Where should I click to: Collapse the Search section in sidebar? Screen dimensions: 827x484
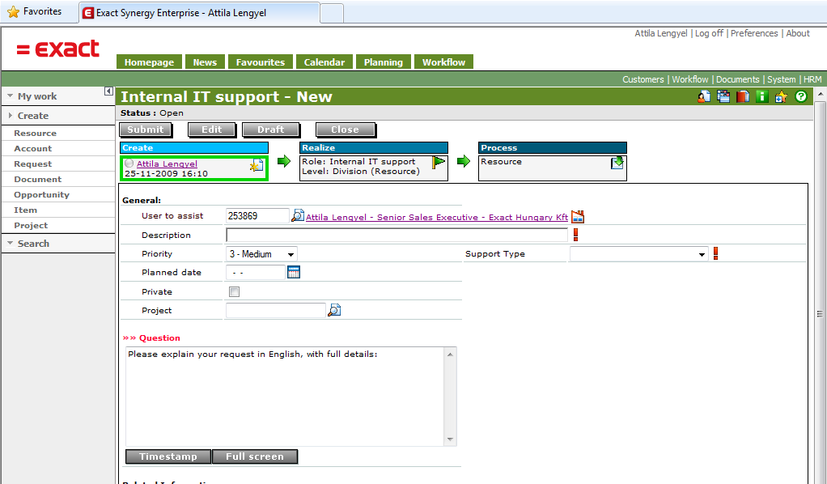[x=10, y=244]
